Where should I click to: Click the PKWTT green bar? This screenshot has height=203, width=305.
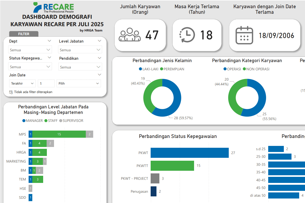[x=172, y=166]
